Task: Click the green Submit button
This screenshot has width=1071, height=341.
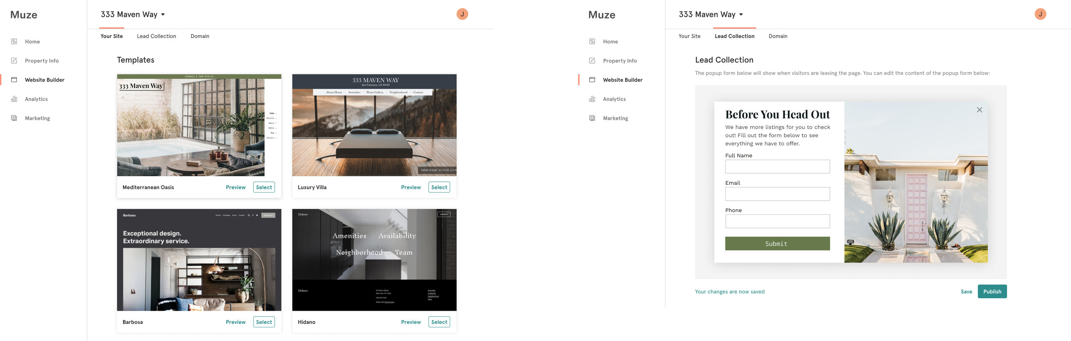Action: click(x=778, y=243)
